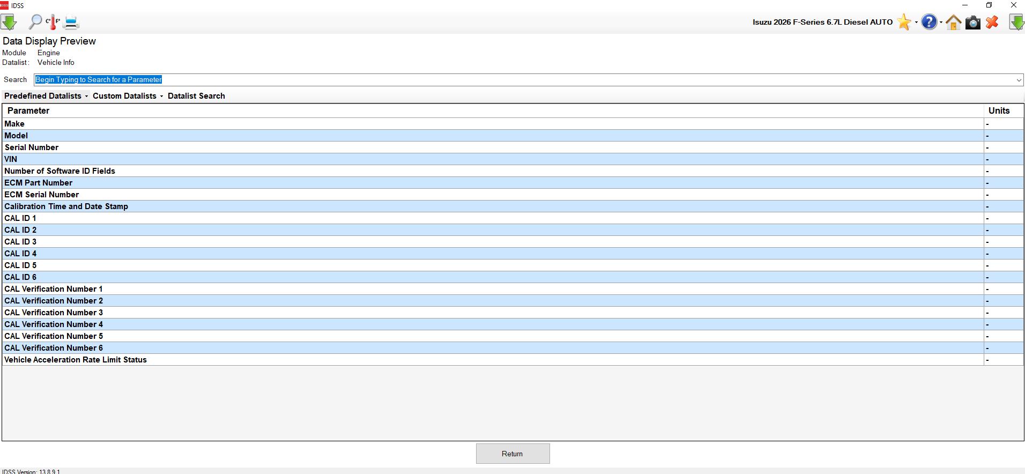Viewport: 1025px width, 474px height.
Task: Select CAL Verification Number 4 row
Action: (x=513, y=324)
